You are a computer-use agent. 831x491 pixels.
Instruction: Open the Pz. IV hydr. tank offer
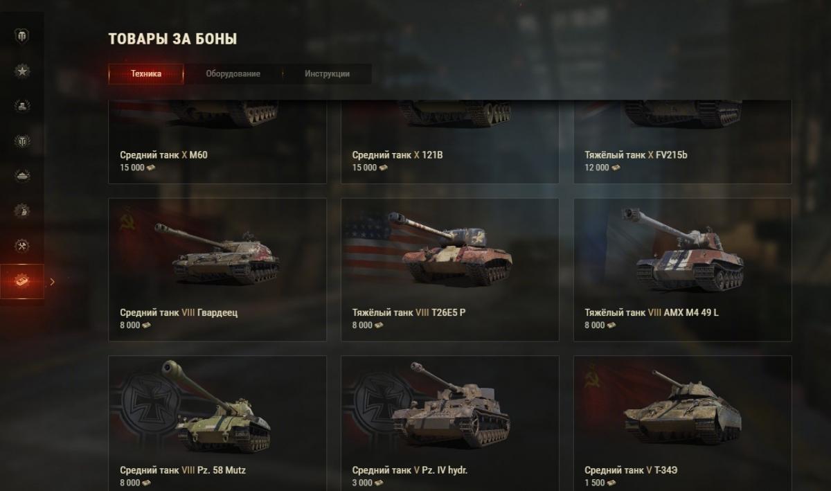[x=450, y=423]
